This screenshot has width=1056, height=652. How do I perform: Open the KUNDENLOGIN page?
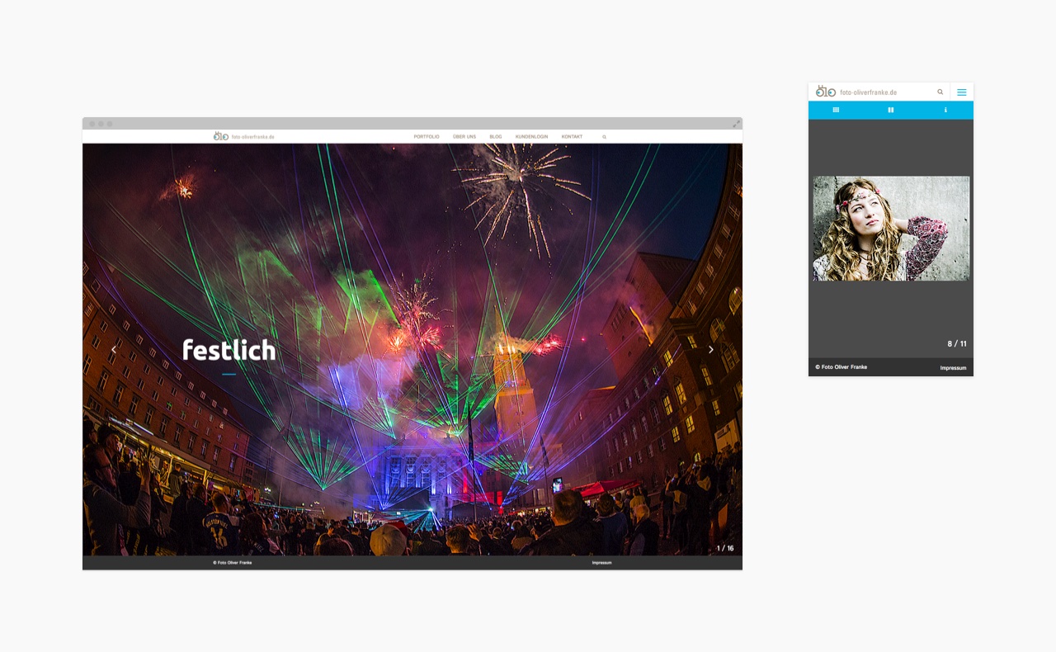coord(531,136)
